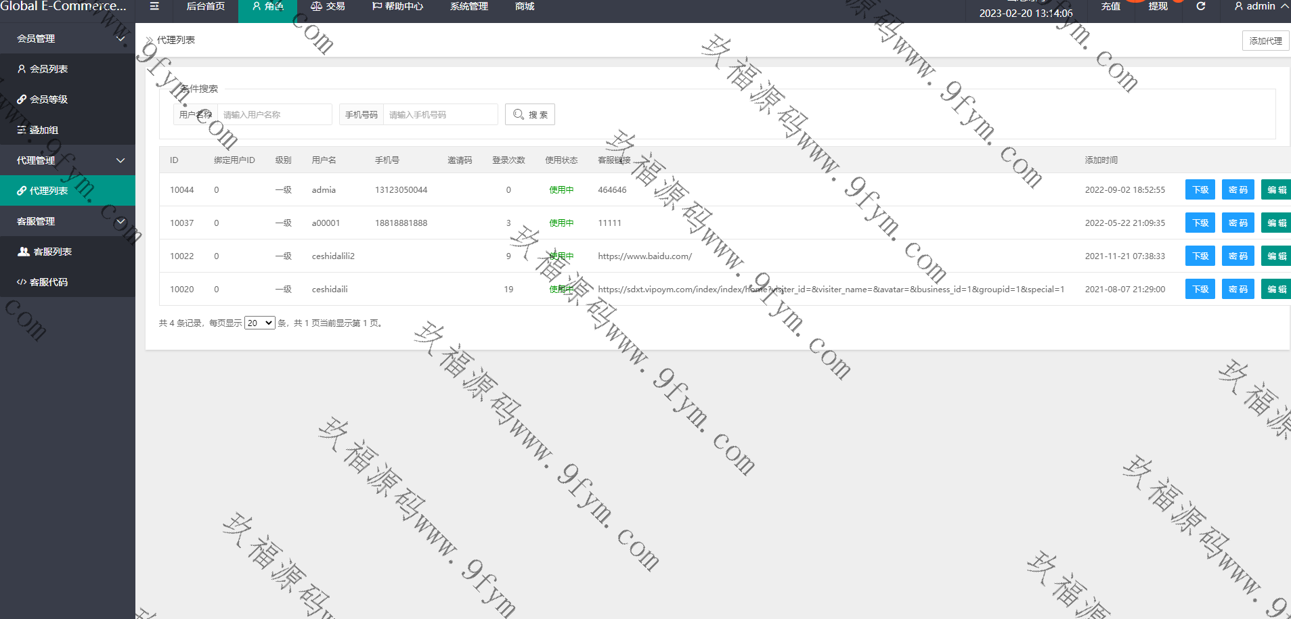
Task: Click 密码 button for user a00001
Action: coord(1238,223)
